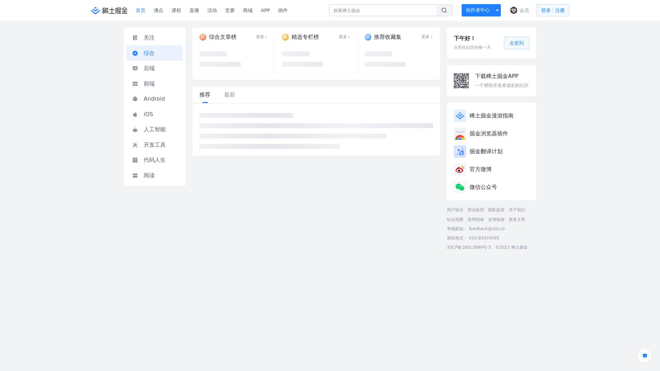Open the APP nav item

[x=265, y=10]
